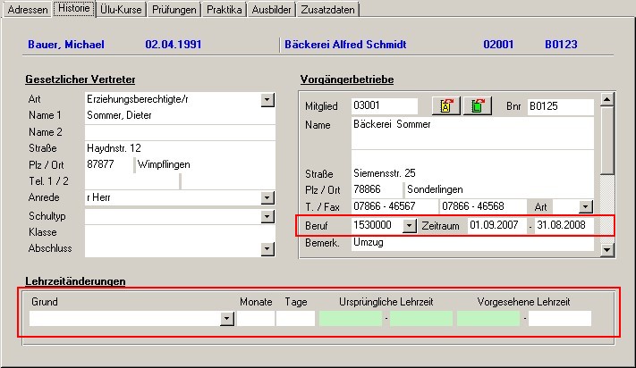Open the Beruf dropdown with 1530000
This screenshot has width=636, height=368.
tap(410, 226)
